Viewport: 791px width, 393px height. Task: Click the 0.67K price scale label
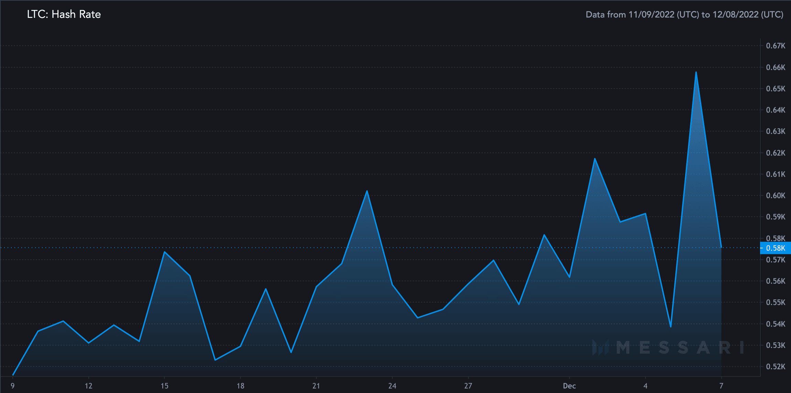(x=776, y=46)
